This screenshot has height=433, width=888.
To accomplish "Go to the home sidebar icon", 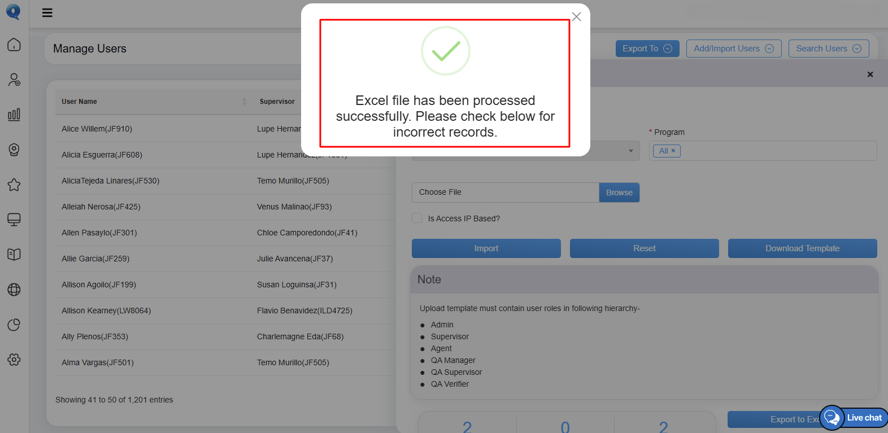I will point(14,45).
